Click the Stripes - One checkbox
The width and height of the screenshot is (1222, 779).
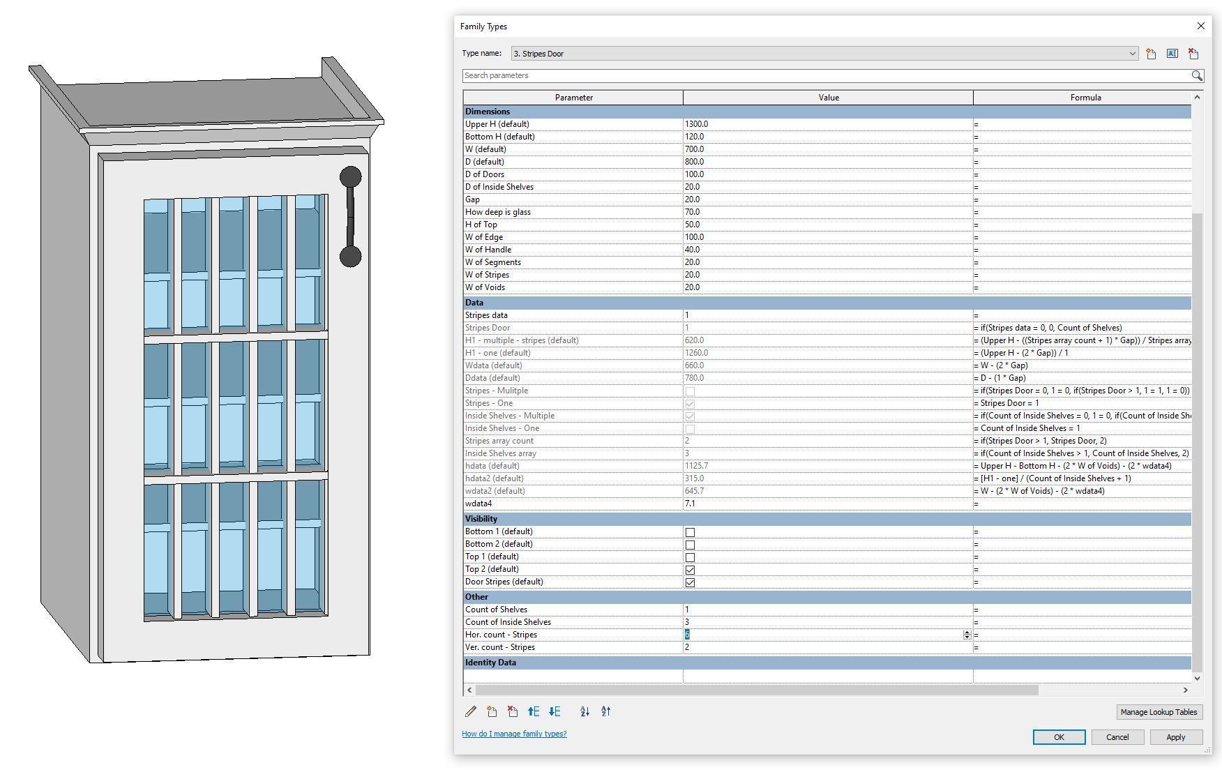point(690,404)
